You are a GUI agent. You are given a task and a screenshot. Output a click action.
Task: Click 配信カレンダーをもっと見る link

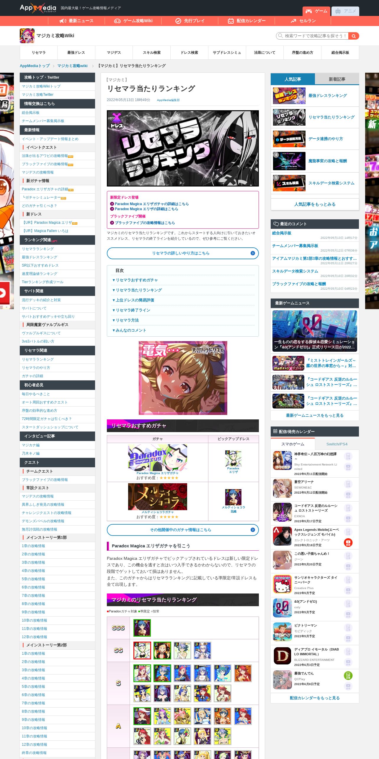point(315,698)
